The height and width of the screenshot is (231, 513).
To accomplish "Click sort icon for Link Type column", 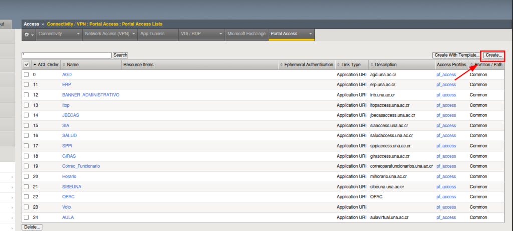I will coord(338,65).
